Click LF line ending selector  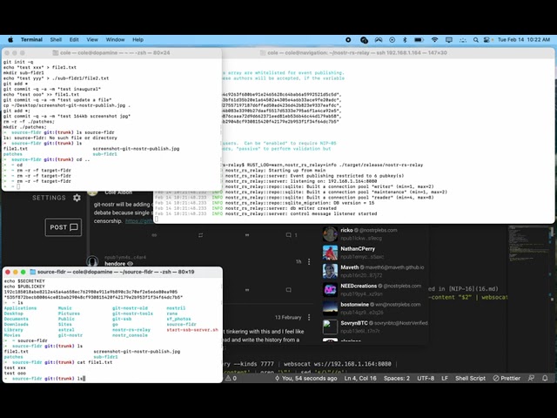[x=445, y=378]
